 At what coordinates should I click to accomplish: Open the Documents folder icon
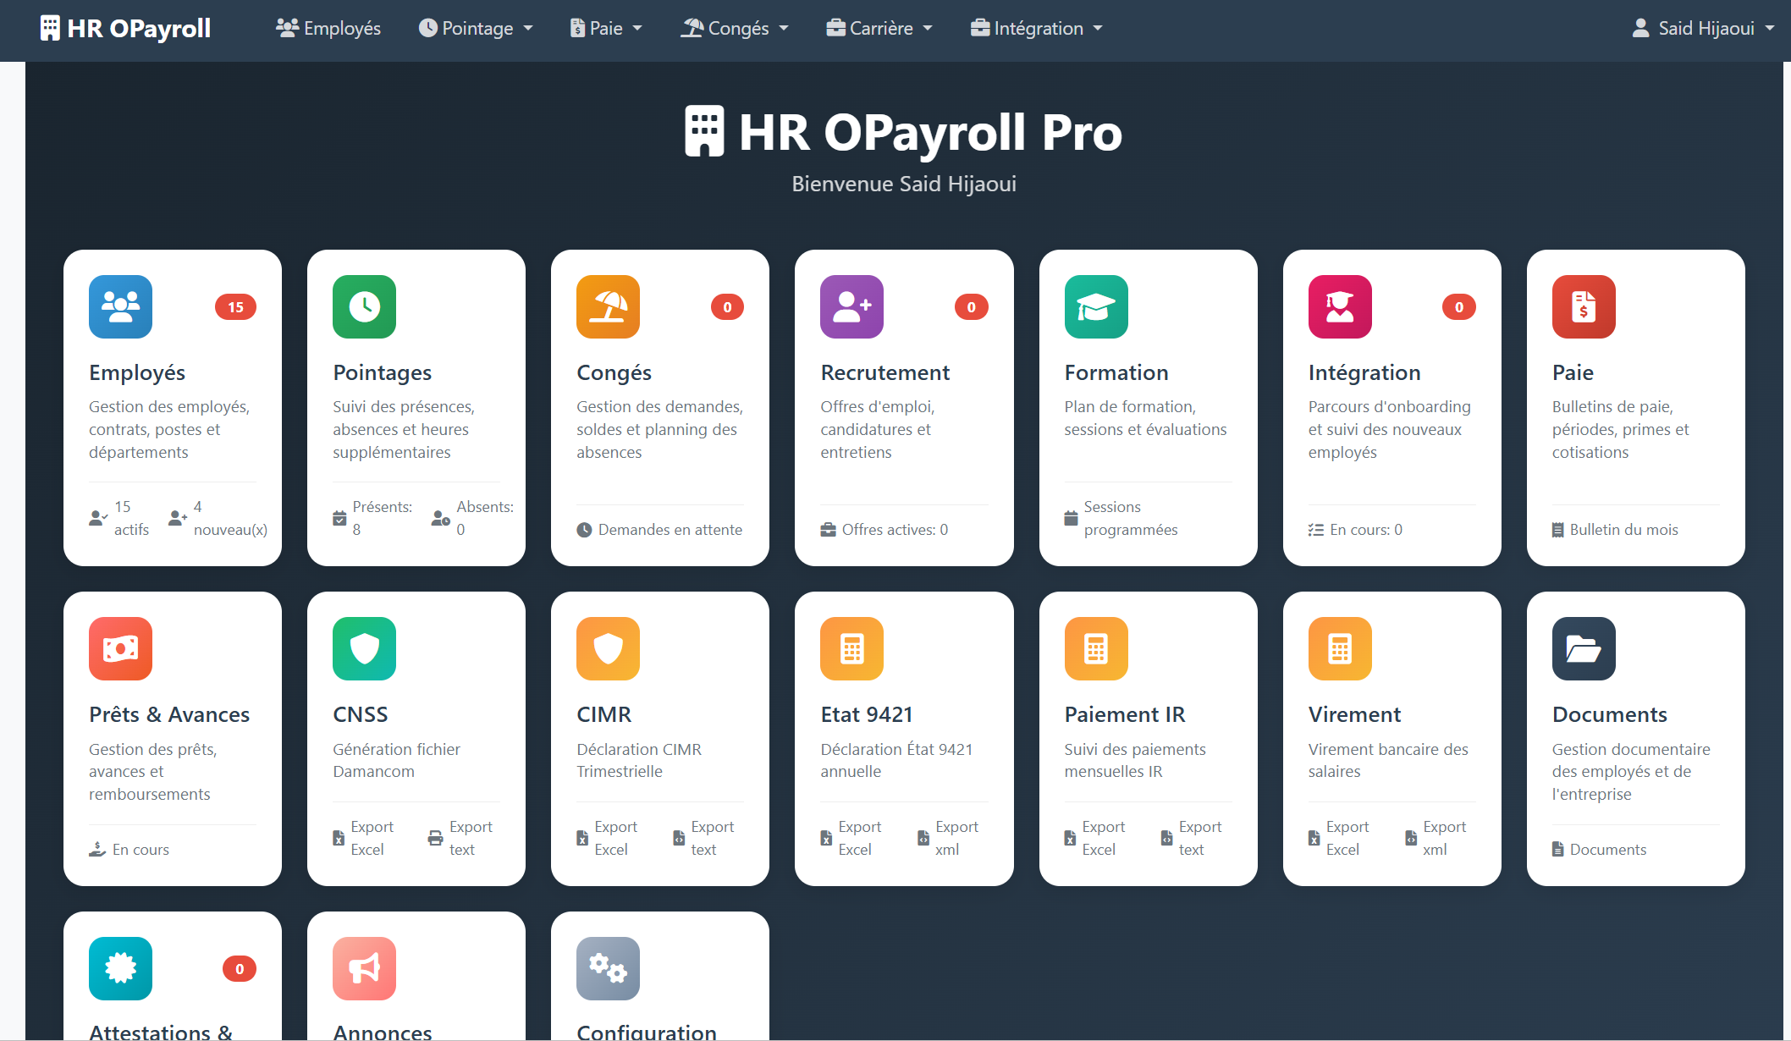[x=1584, y=648]
